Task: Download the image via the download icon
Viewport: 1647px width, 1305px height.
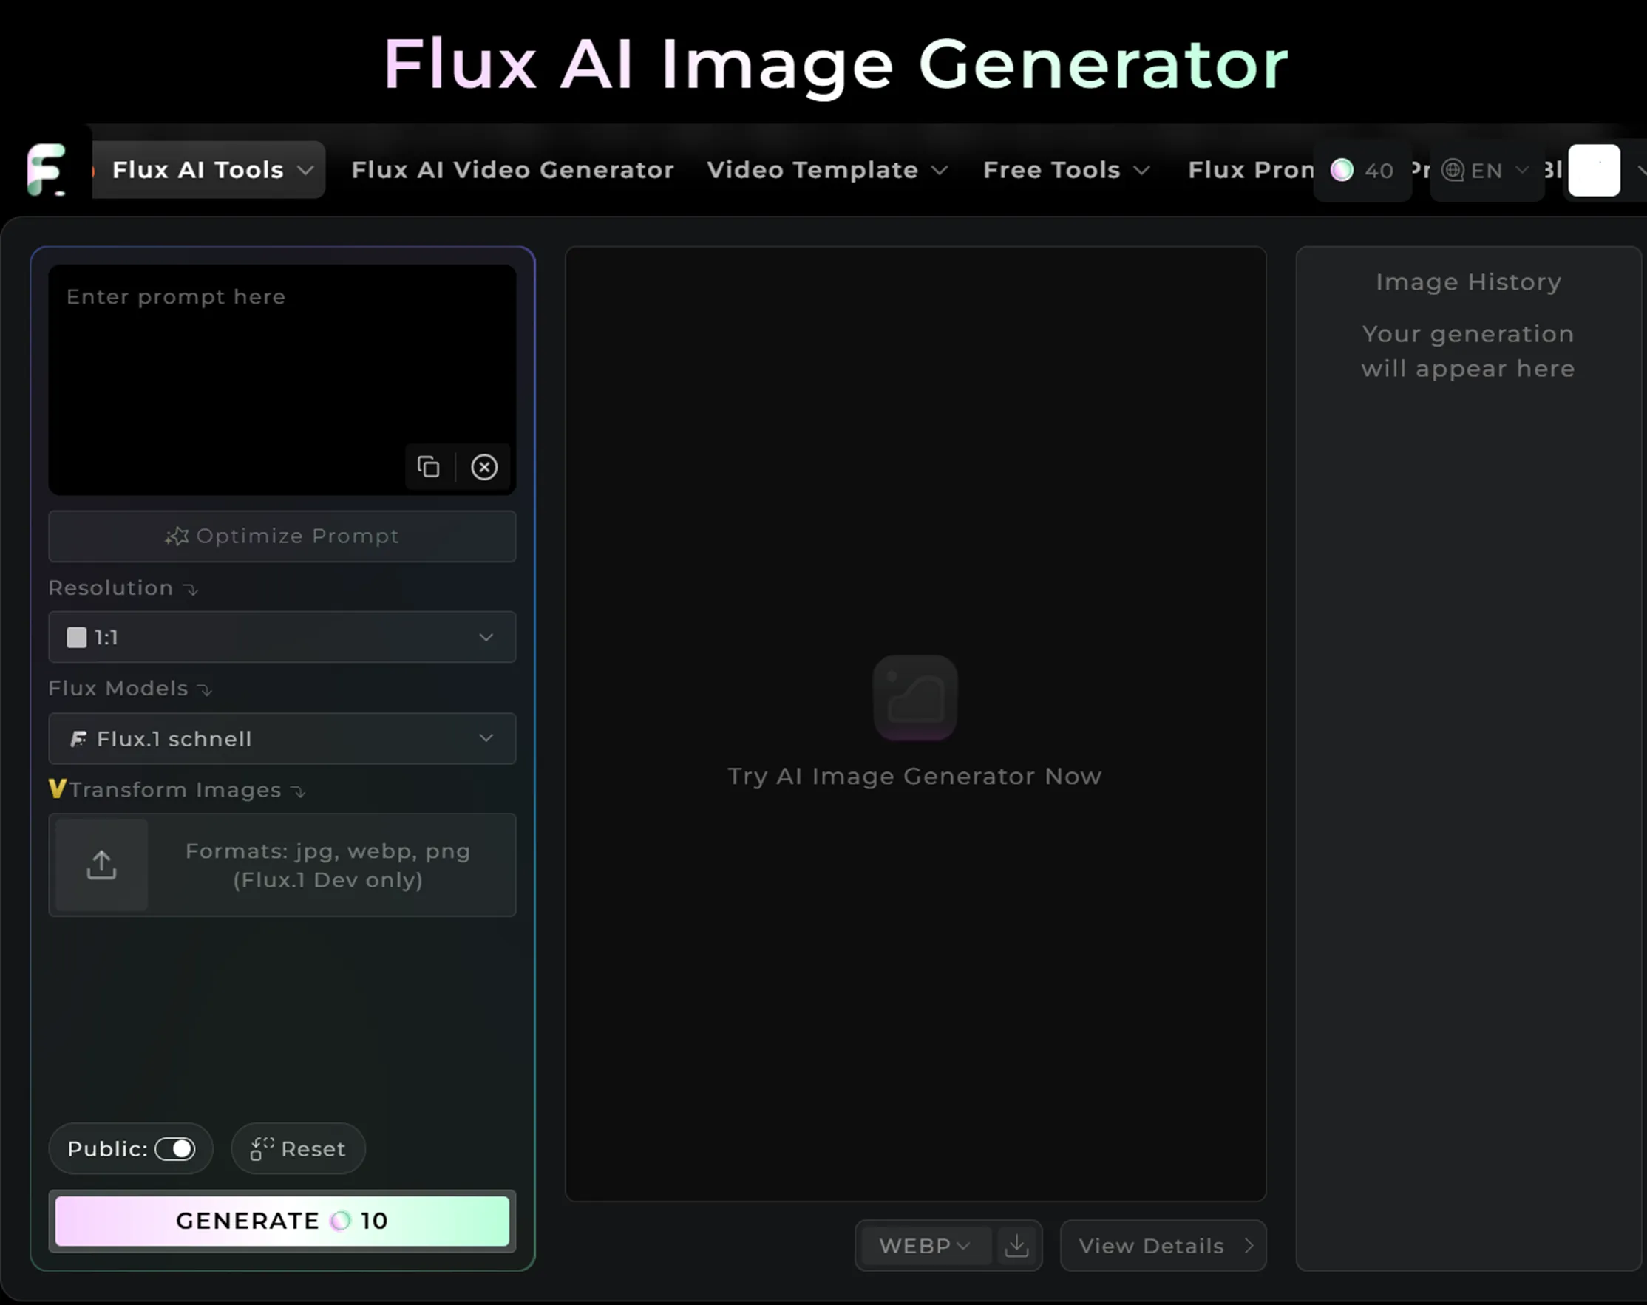Action: (1016, 1245)
